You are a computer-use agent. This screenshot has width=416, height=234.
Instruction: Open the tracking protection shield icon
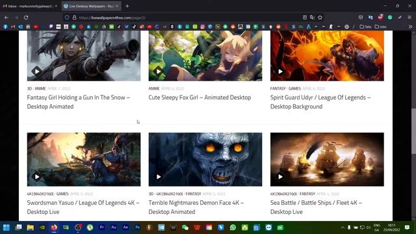[x=67, y=18]
